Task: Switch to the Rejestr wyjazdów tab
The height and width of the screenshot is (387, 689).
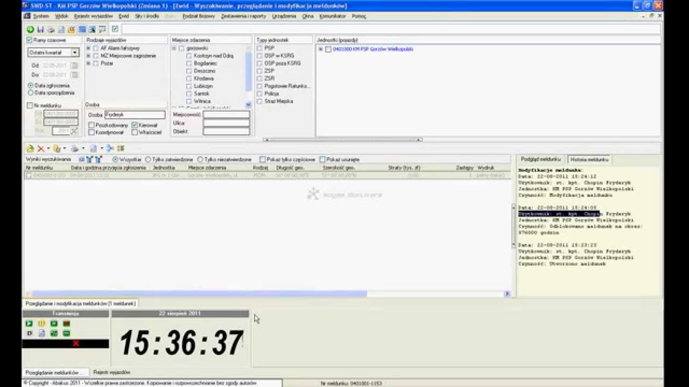Action: pos(112,372)
